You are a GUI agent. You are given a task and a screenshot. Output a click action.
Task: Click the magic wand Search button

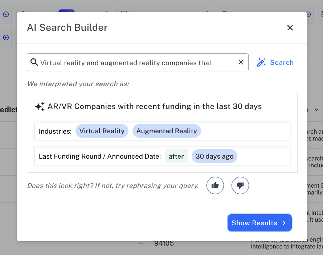275,62
